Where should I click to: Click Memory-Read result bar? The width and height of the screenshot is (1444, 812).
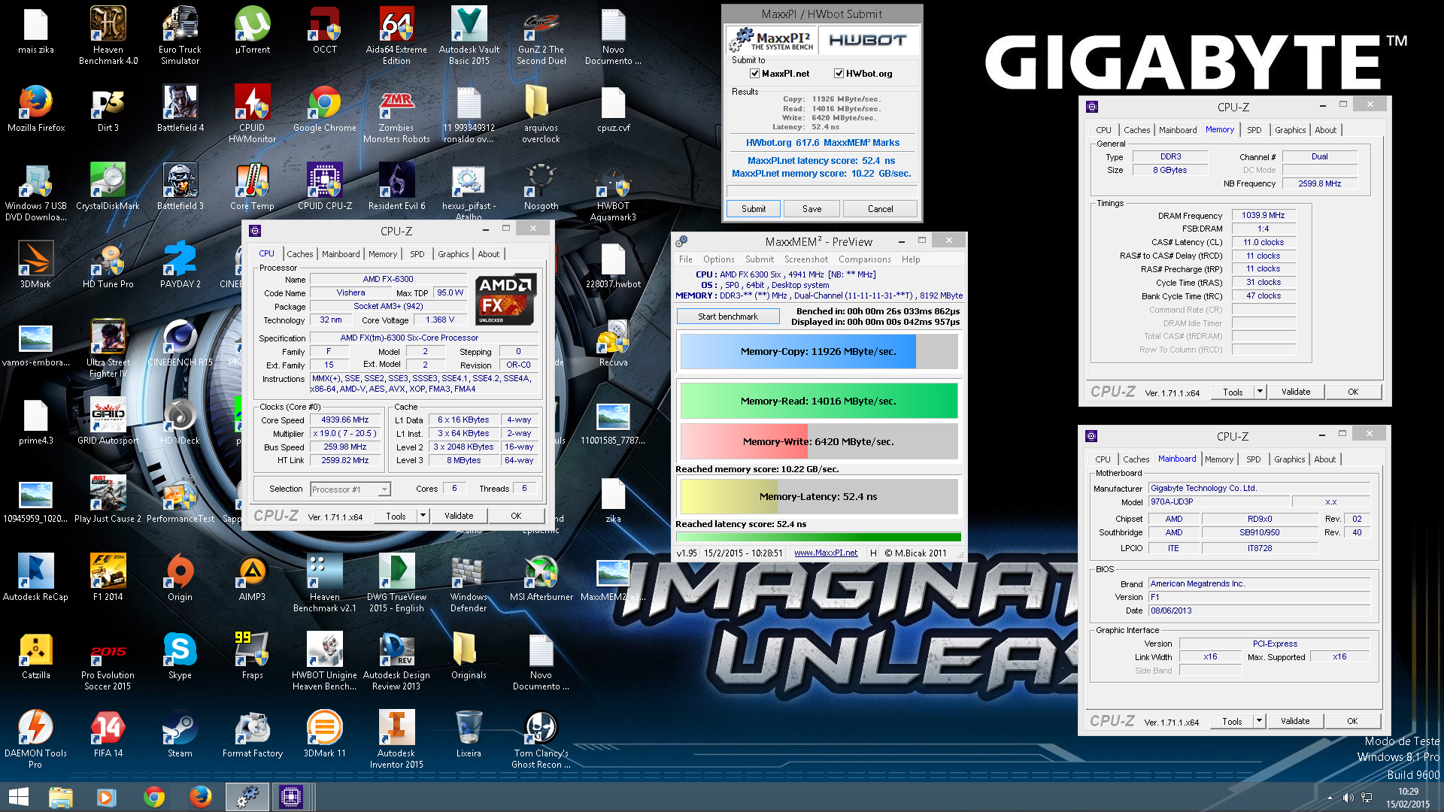819,401
